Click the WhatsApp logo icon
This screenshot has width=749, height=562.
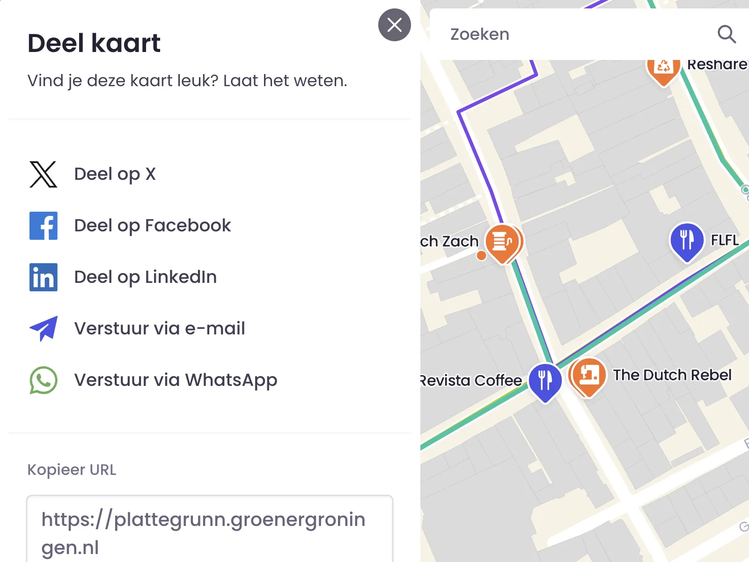43,380
